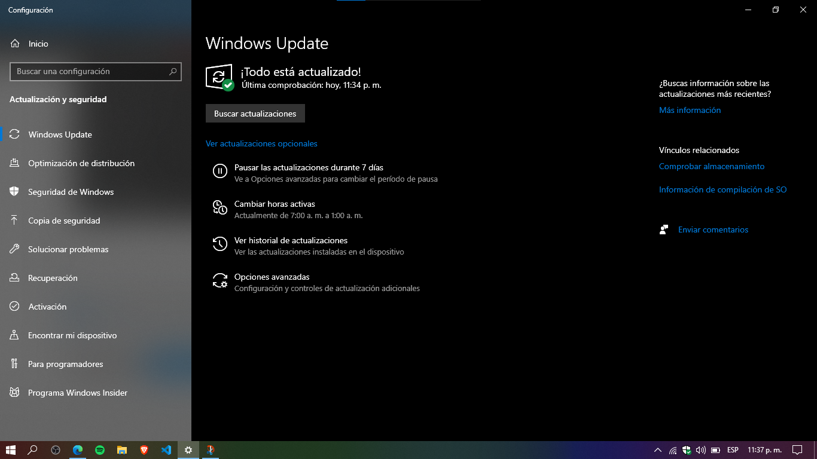The image size is (817, 459).
Task: Open Seguridad de Windows section
Action: (96, 192)
